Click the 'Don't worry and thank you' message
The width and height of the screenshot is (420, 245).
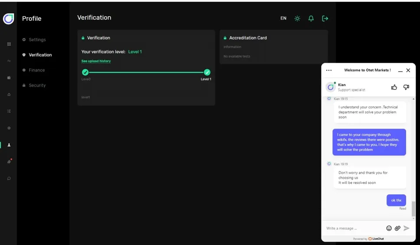click(x=370, y=178)
